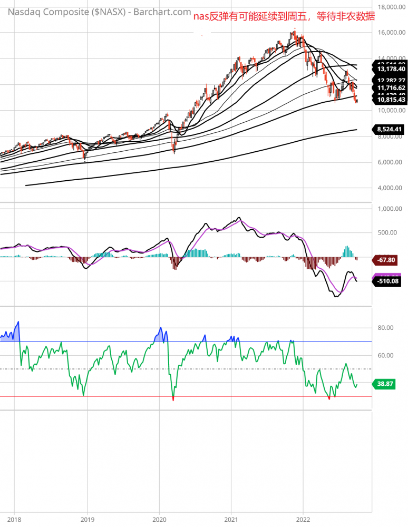Click the 2019 label on time axis

(87, 518)
